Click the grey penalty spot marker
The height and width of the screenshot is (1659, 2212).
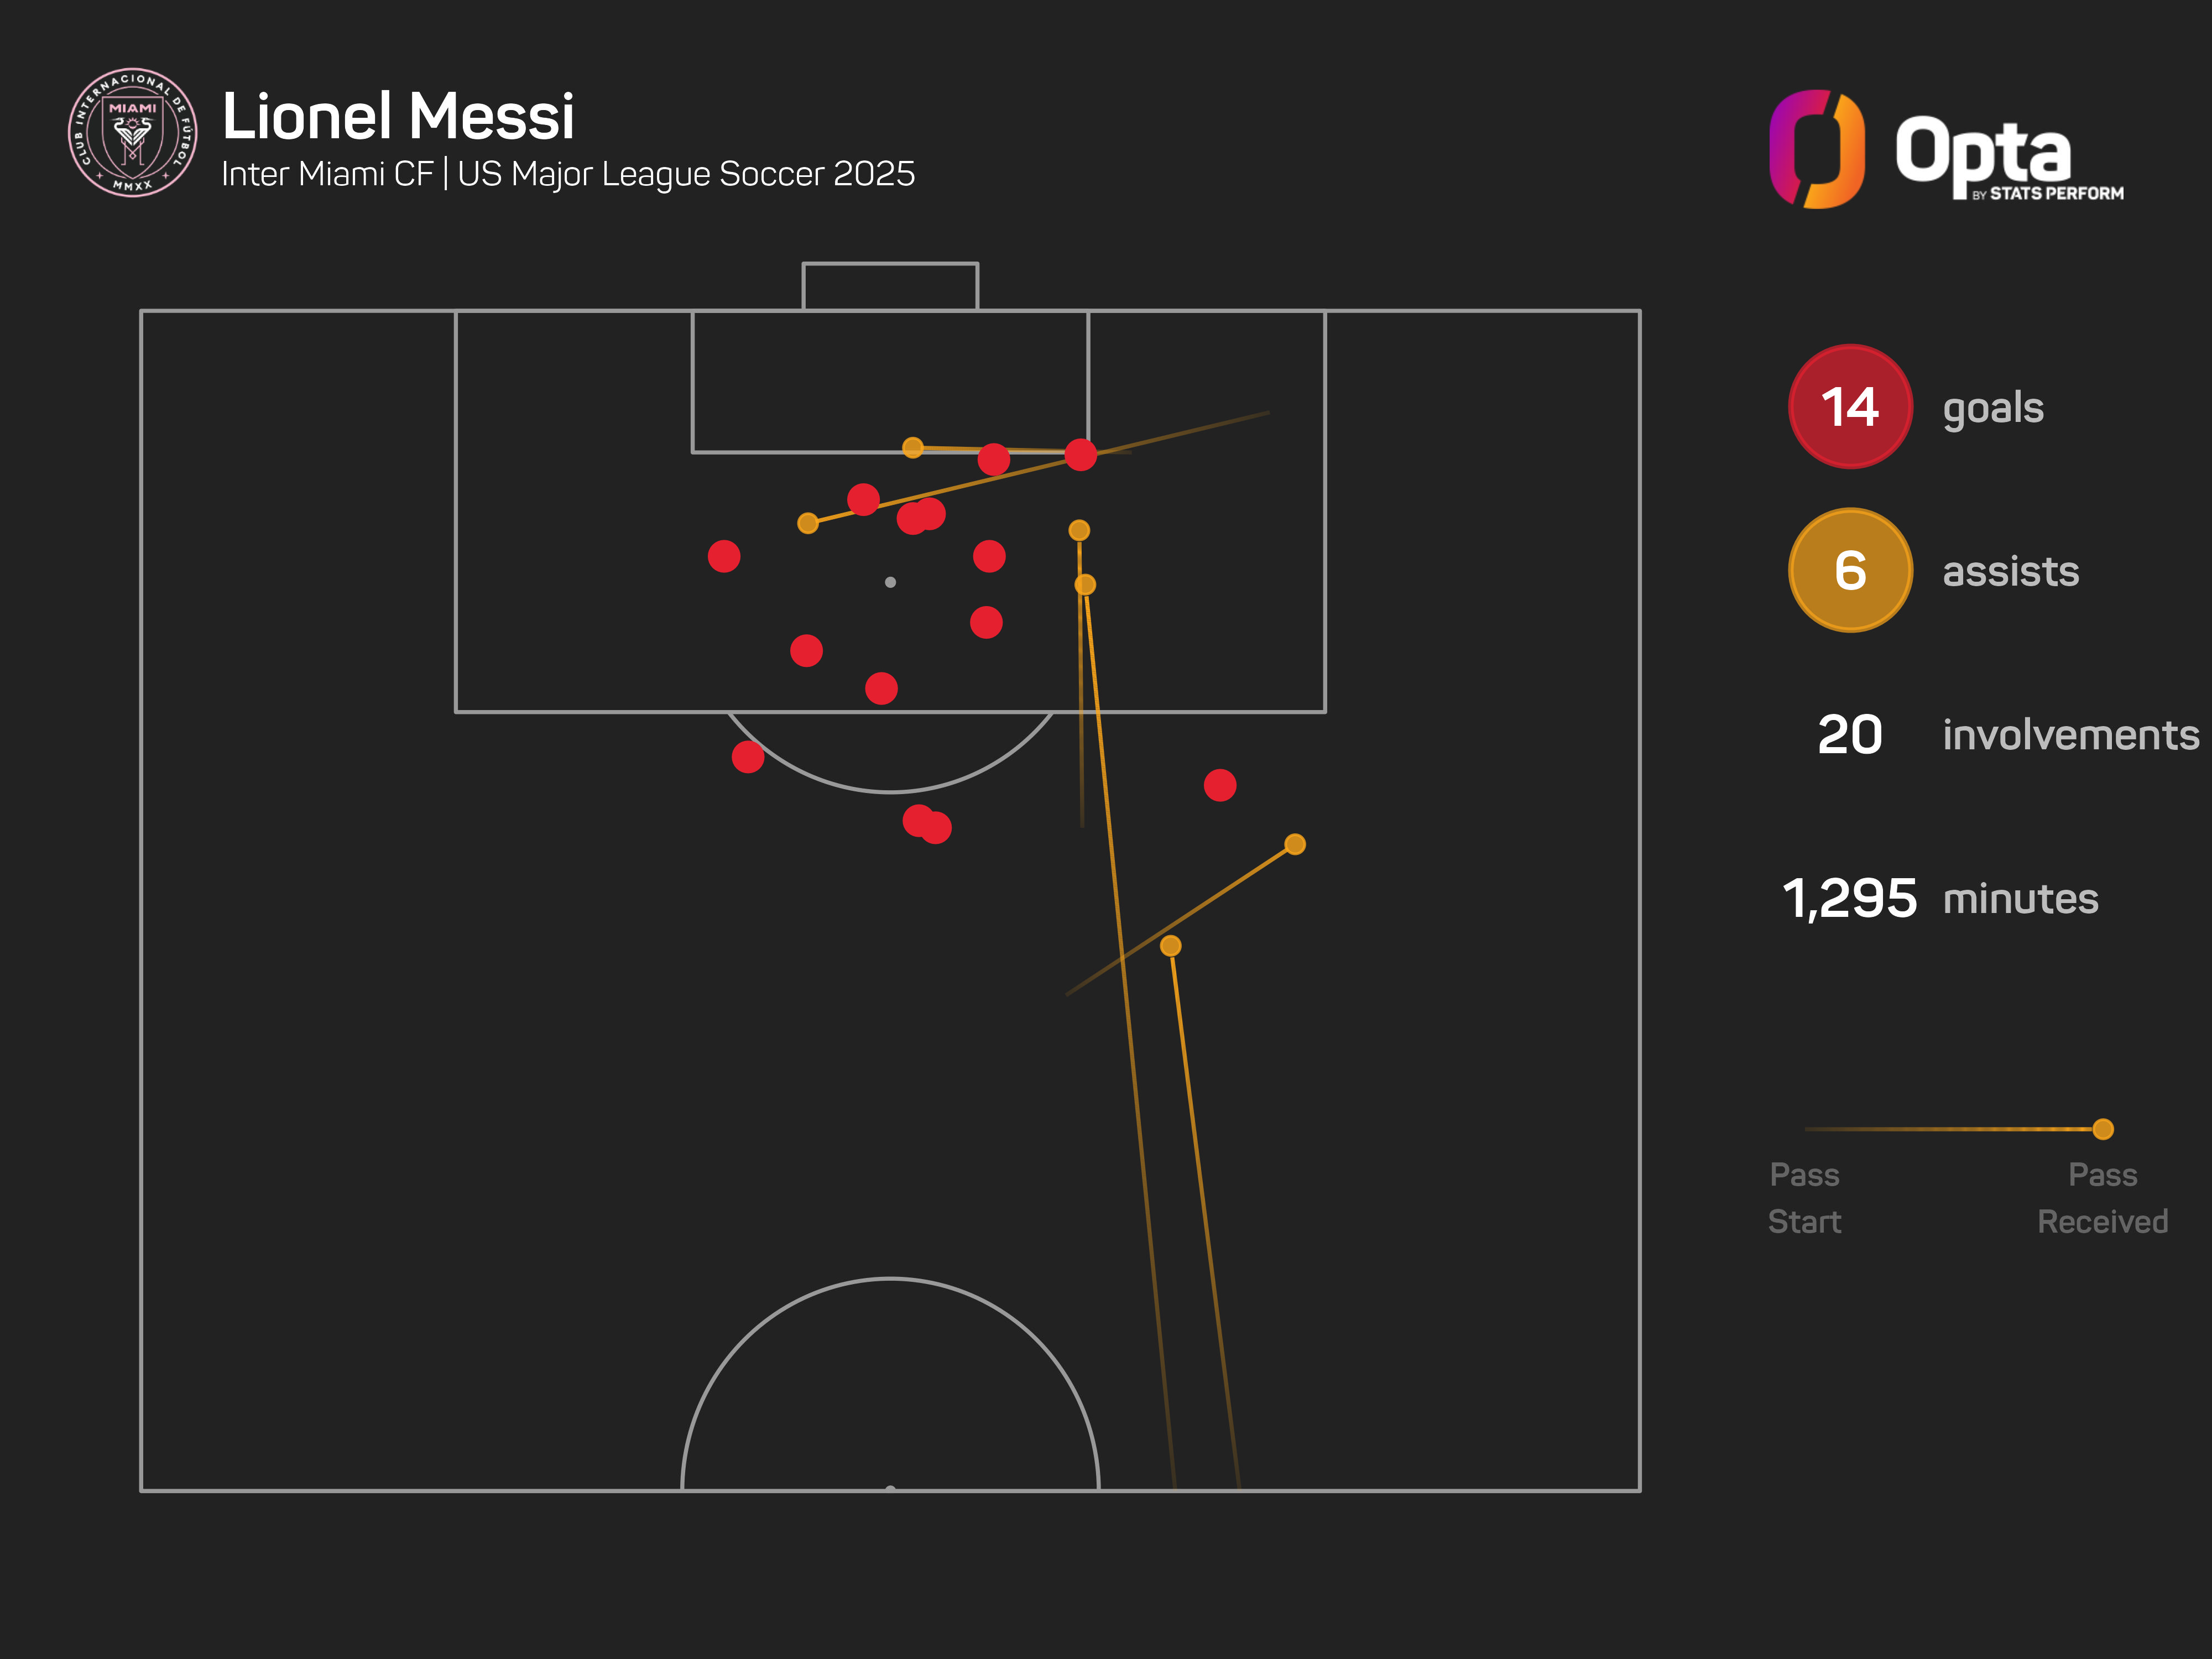[x=890, y=582]
